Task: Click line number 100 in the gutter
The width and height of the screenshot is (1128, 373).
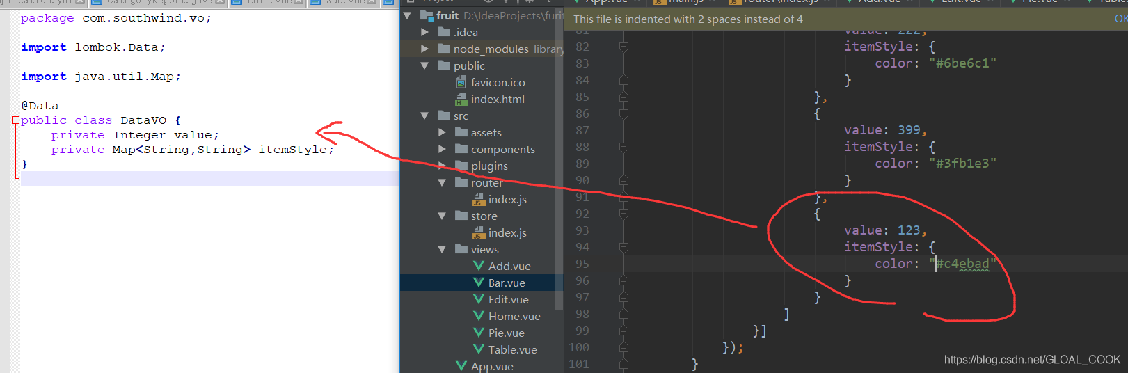Action: click(x=579, y=347)
